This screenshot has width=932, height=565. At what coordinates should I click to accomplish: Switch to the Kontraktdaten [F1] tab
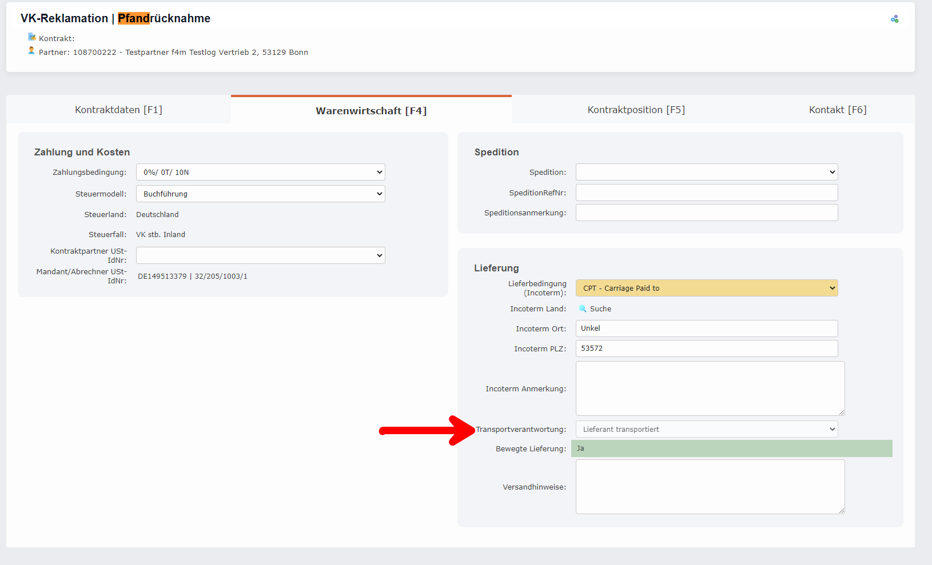click(x=118, y=109)
